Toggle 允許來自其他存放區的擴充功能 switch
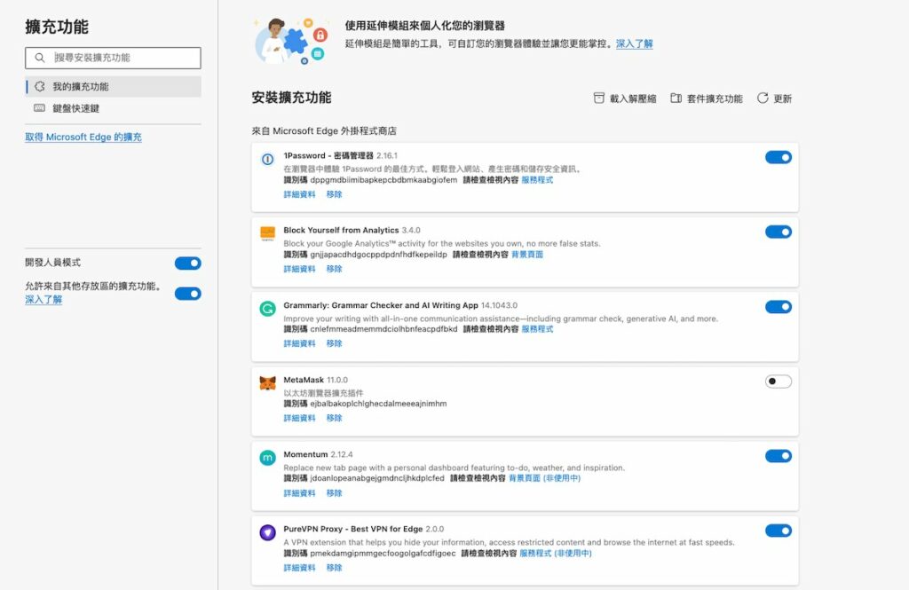The image size is (909, 590). (188, 294)
